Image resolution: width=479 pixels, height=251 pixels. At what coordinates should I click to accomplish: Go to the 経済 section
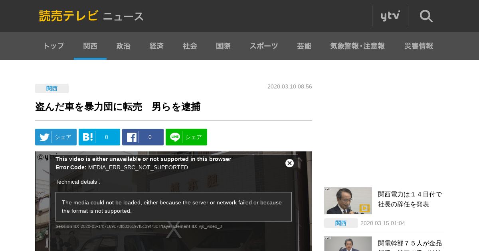(x=156, y=46)
